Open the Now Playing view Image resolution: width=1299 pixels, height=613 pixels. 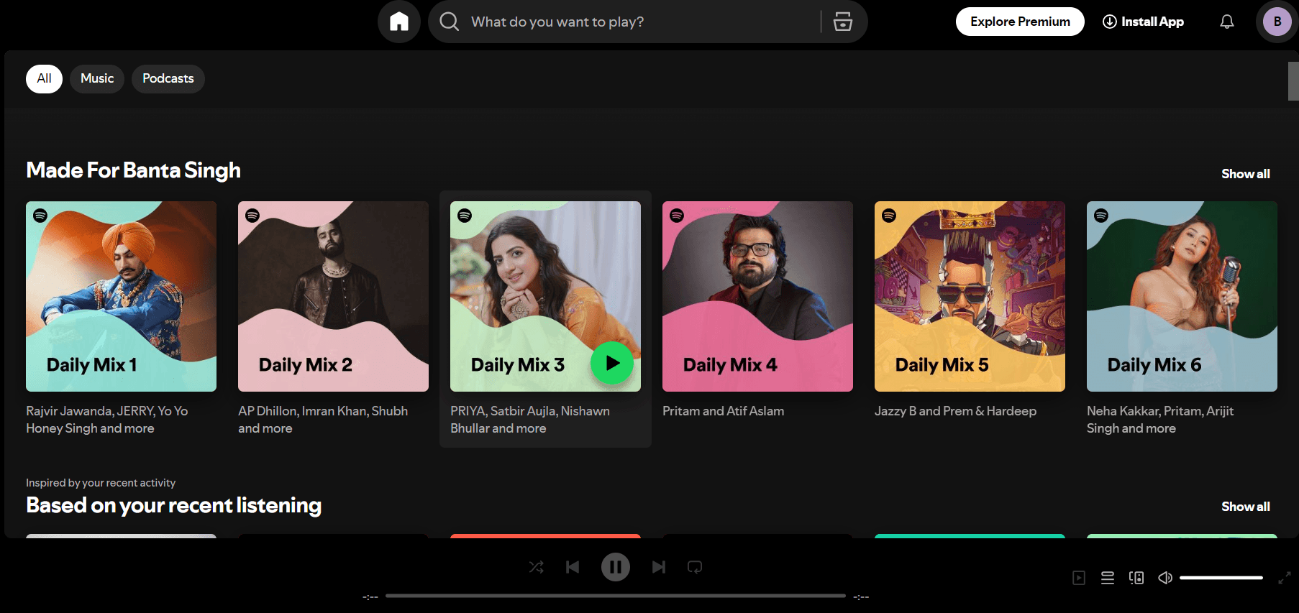click(x=1079, y=578)
